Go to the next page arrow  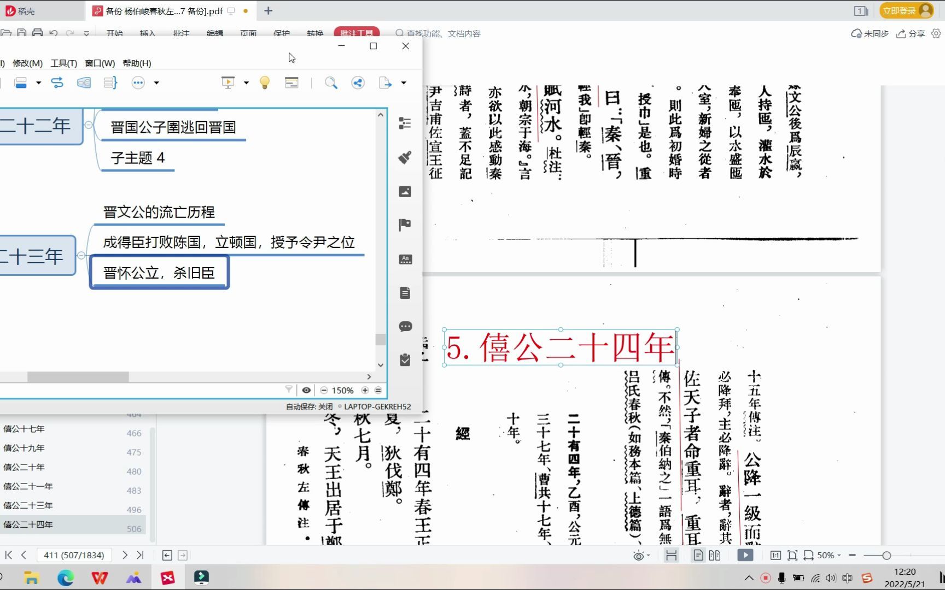click(125, 555)
